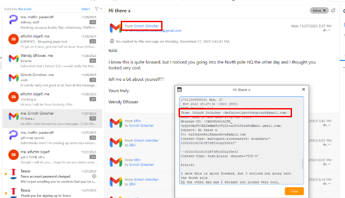Expand the 2-message count on Wrapping paper task
The height and width of the screenshot is (198, 345).
pos(93,41)
